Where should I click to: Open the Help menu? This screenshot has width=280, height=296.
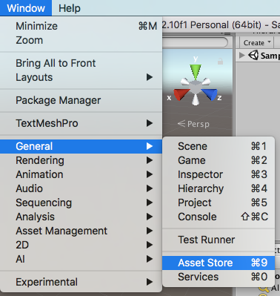[70, 8]
